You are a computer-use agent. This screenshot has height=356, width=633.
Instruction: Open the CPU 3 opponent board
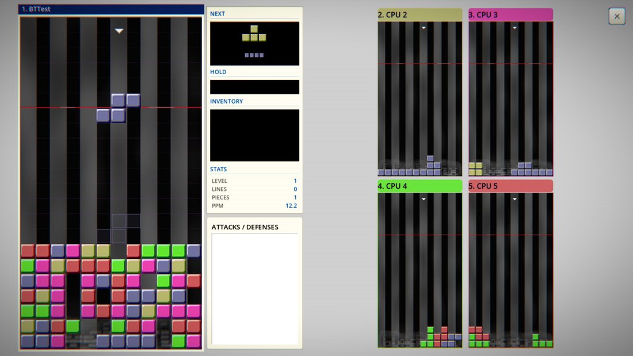coord(510,99)
